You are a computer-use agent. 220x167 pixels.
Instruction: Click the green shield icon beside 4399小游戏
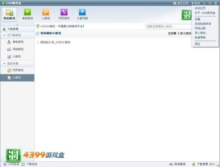point(38,26)
